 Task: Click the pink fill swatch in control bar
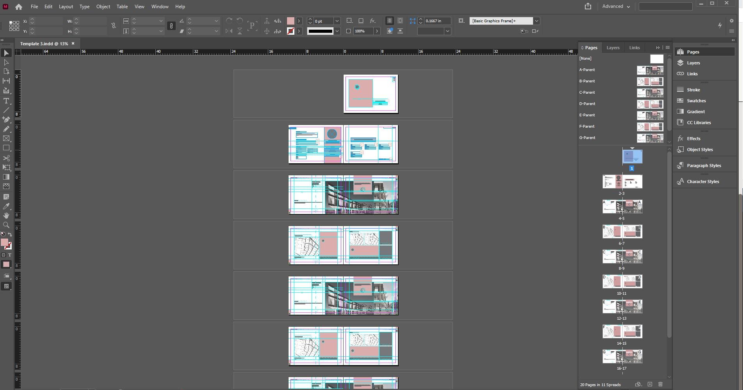coord(290,21)
